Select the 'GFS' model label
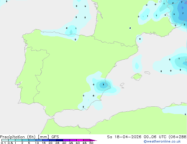The height and width of the screenshot is (144, 187). [55, 137]
